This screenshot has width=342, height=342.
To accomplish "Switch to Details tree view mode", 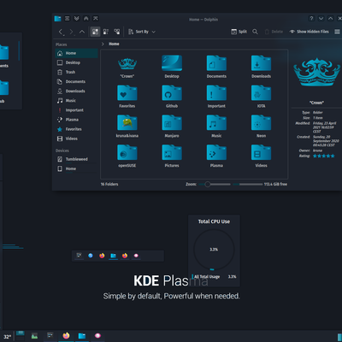I will coord(117,32).
